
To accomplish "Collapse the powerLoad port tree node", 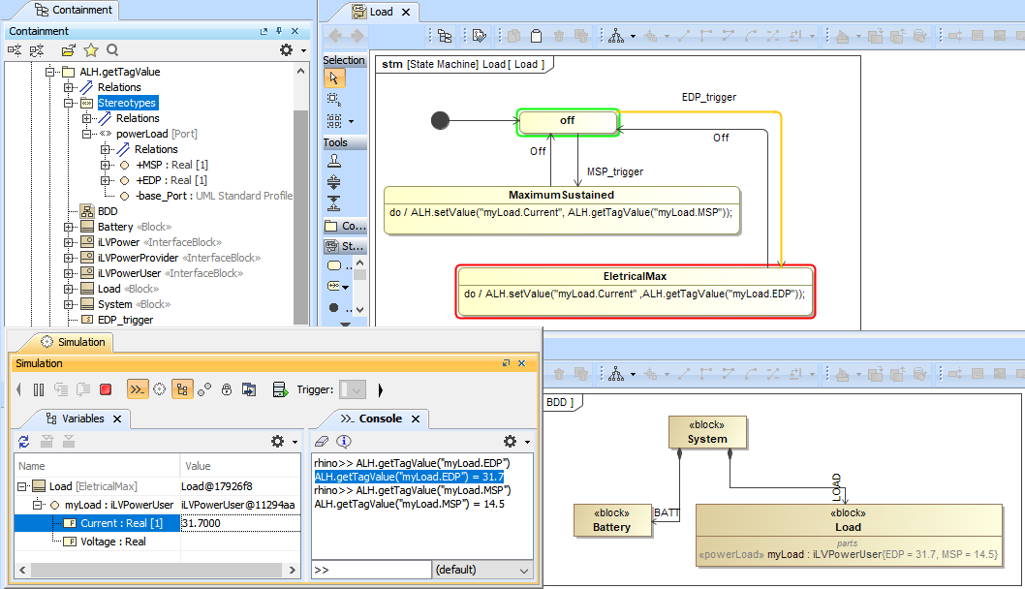I will (87, 134).
